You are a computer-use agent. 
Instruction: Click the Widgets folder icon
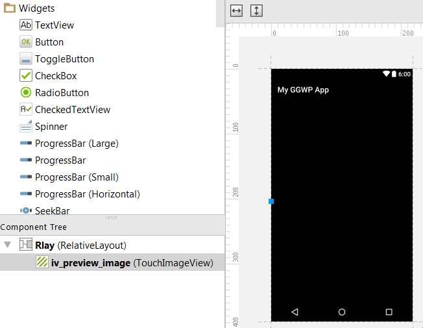pos(10,8)
